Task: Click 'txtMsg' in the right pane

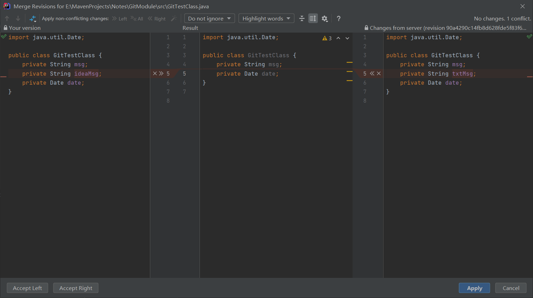Action: [463, 74]
